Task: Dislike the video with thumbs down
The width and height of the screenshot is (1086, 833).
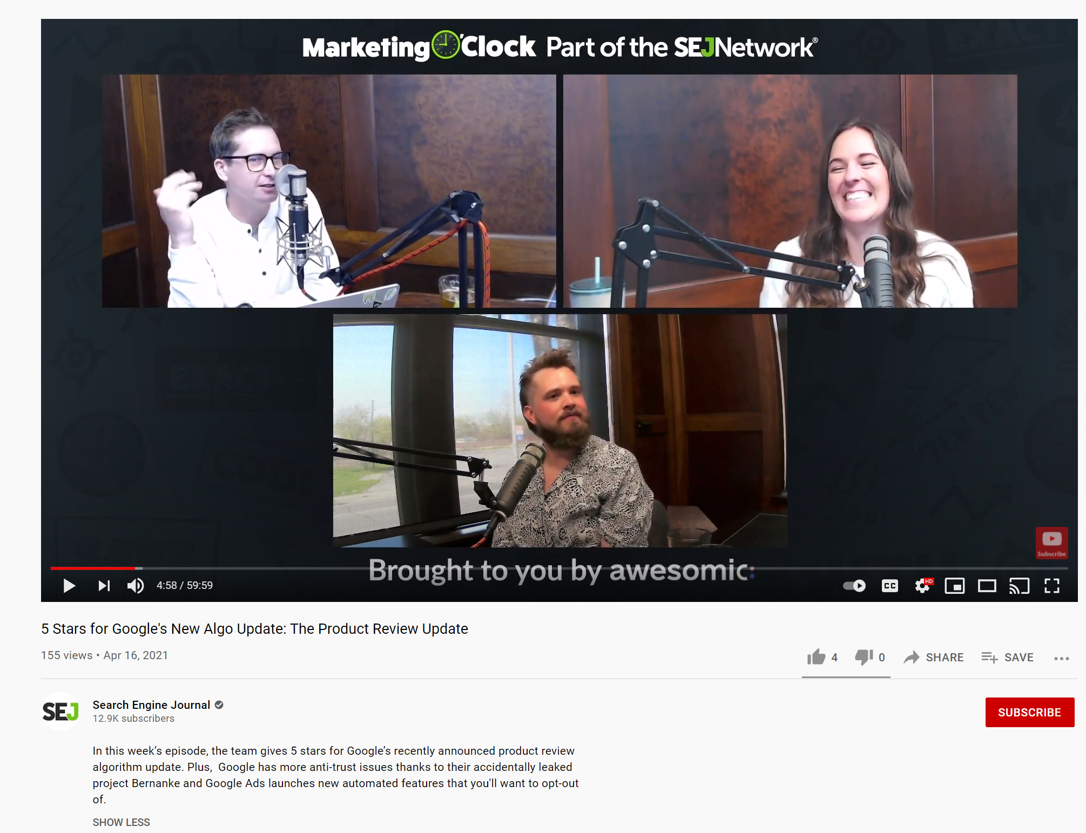Action: pyautogui.click(x=864, y=657)
